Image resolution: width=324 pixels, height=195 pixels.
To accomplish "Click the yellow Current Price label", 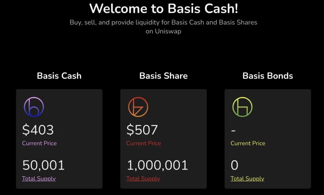I will point(248,143).
